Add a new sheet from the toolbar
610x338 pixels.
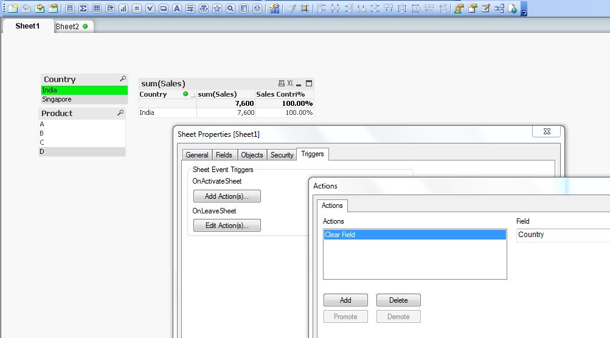point(13,8)
